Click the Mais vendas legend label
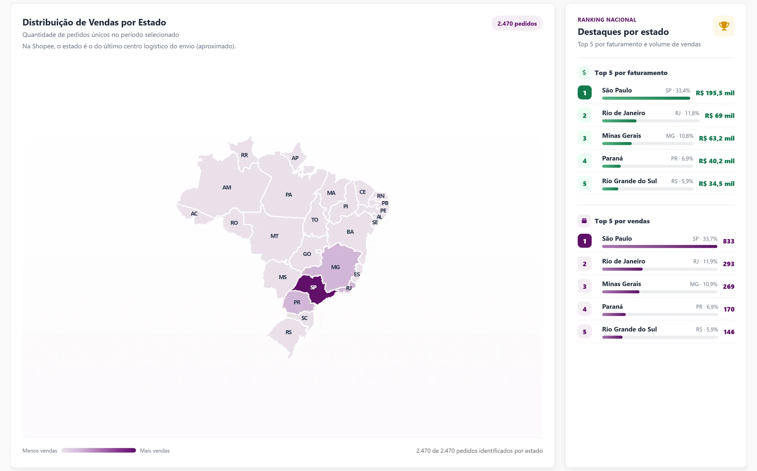Image resolution: width=757 pixels, height=471 pixels. pyautogui.click(x=155, y=450)
